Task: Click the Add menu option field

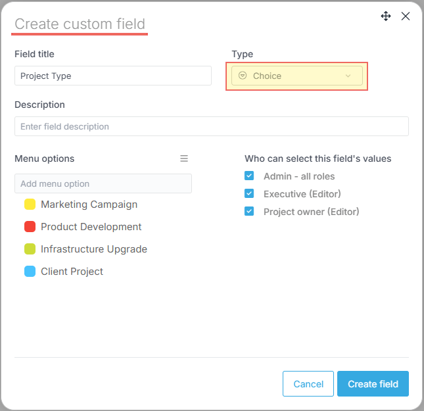Action: coord(103,183)
